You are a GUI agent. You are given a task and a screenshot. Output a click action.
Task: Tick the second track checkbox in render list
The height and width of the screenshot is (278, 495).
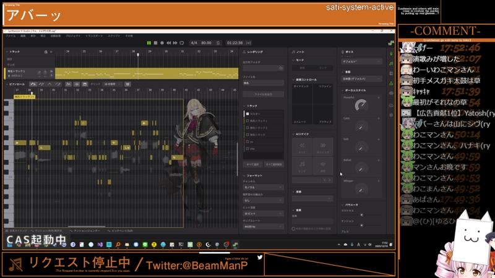pyautogui.click(x=247, y=127)
